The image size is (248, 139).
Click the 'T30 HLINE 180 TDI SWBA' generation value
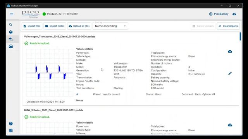[x=128, y=70]
